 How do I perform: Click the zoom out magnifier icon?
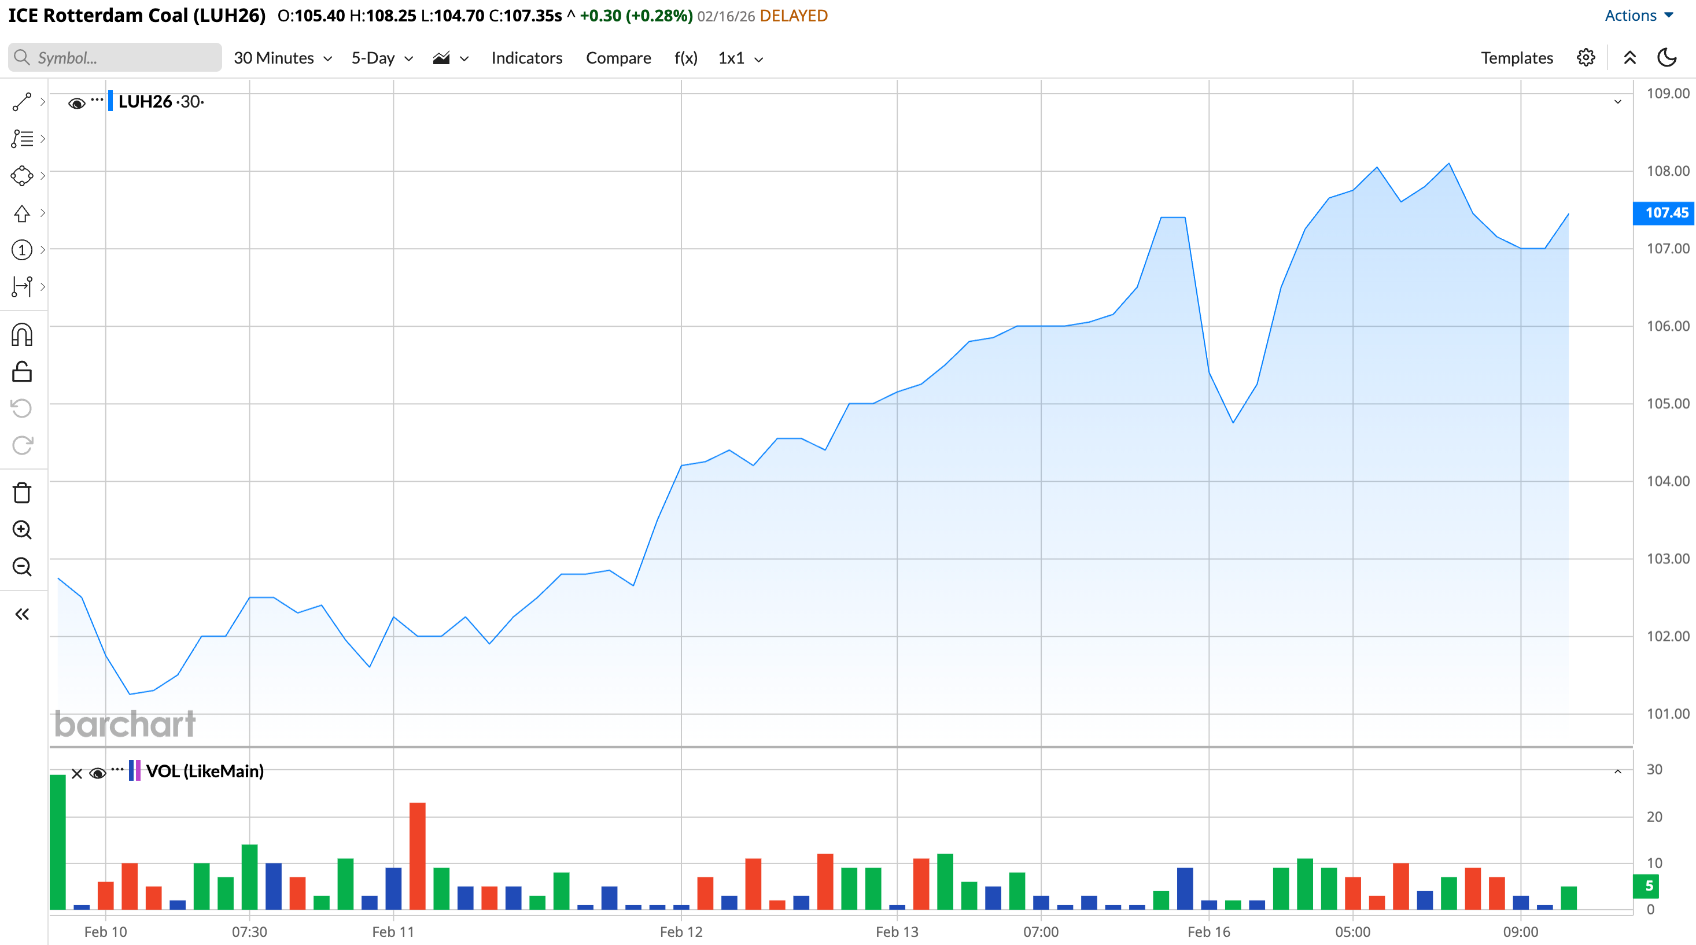(x=22, y=567)
